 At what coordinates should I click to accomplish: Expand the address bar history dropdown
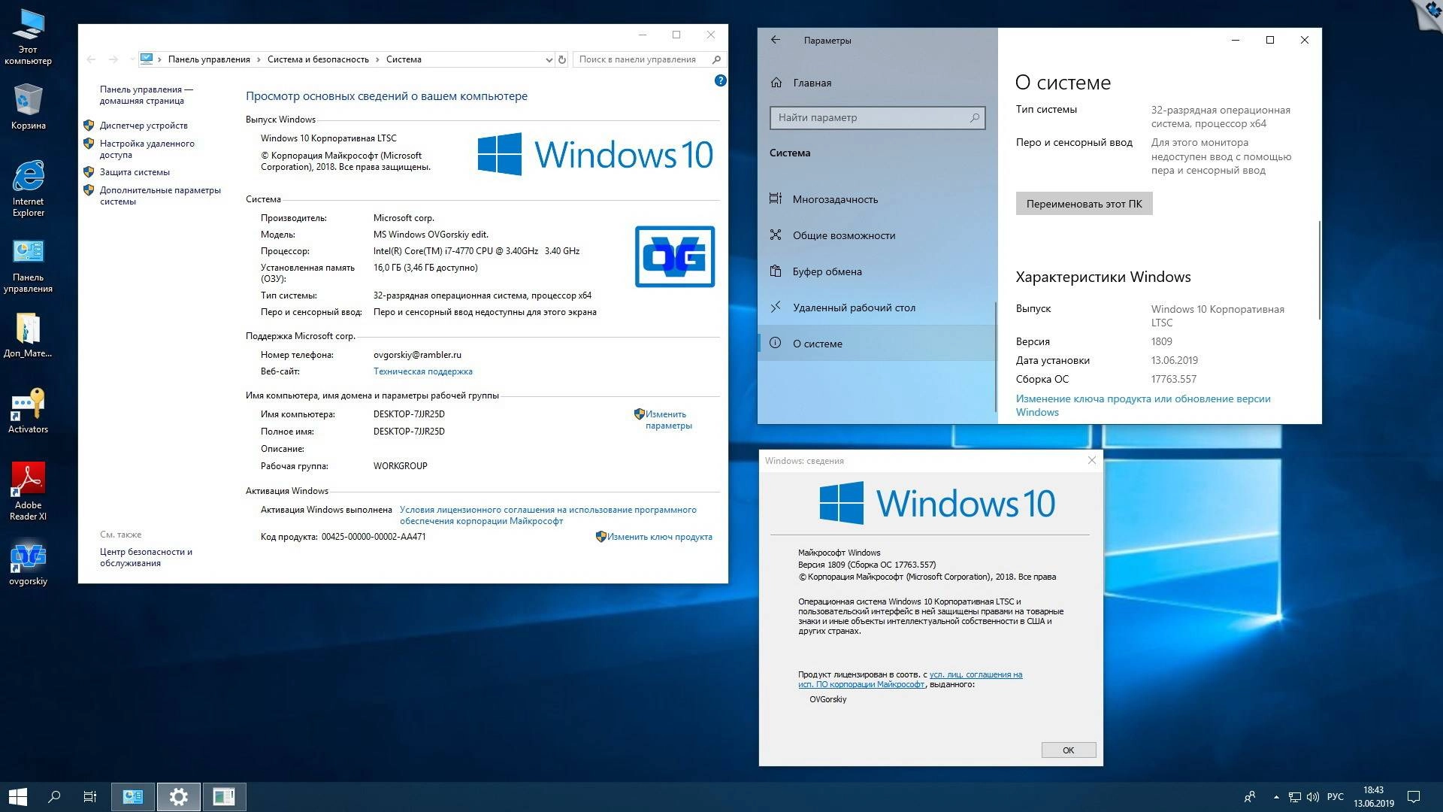549,59
